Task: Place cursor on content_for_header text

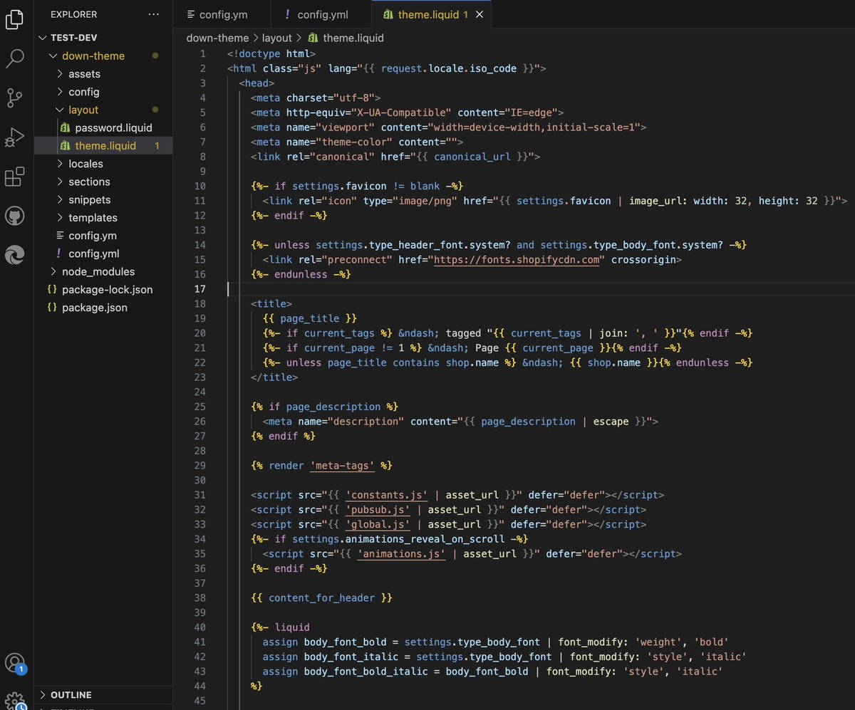Action: 321,597
